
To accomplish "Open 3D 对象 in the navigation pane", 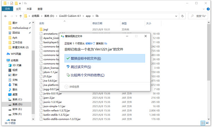I will (x=17, y=65).
